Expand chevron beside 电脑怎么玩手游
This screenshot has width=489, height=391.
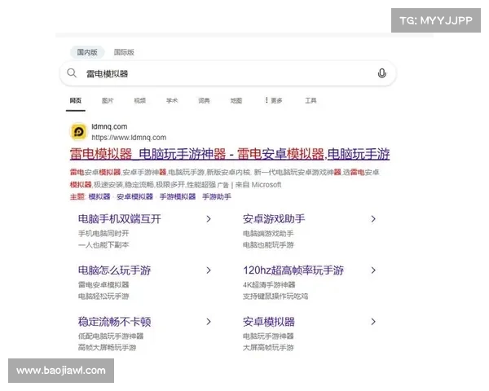pos(209,270)
